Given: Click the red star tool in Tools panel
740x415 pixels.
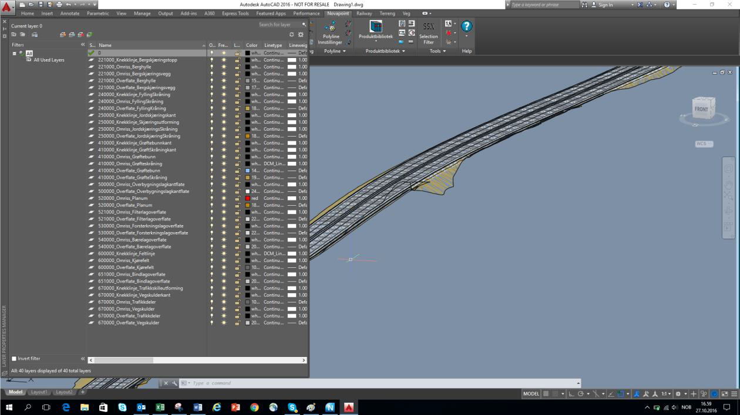Looking at the screenshot, I should point(450,33).
